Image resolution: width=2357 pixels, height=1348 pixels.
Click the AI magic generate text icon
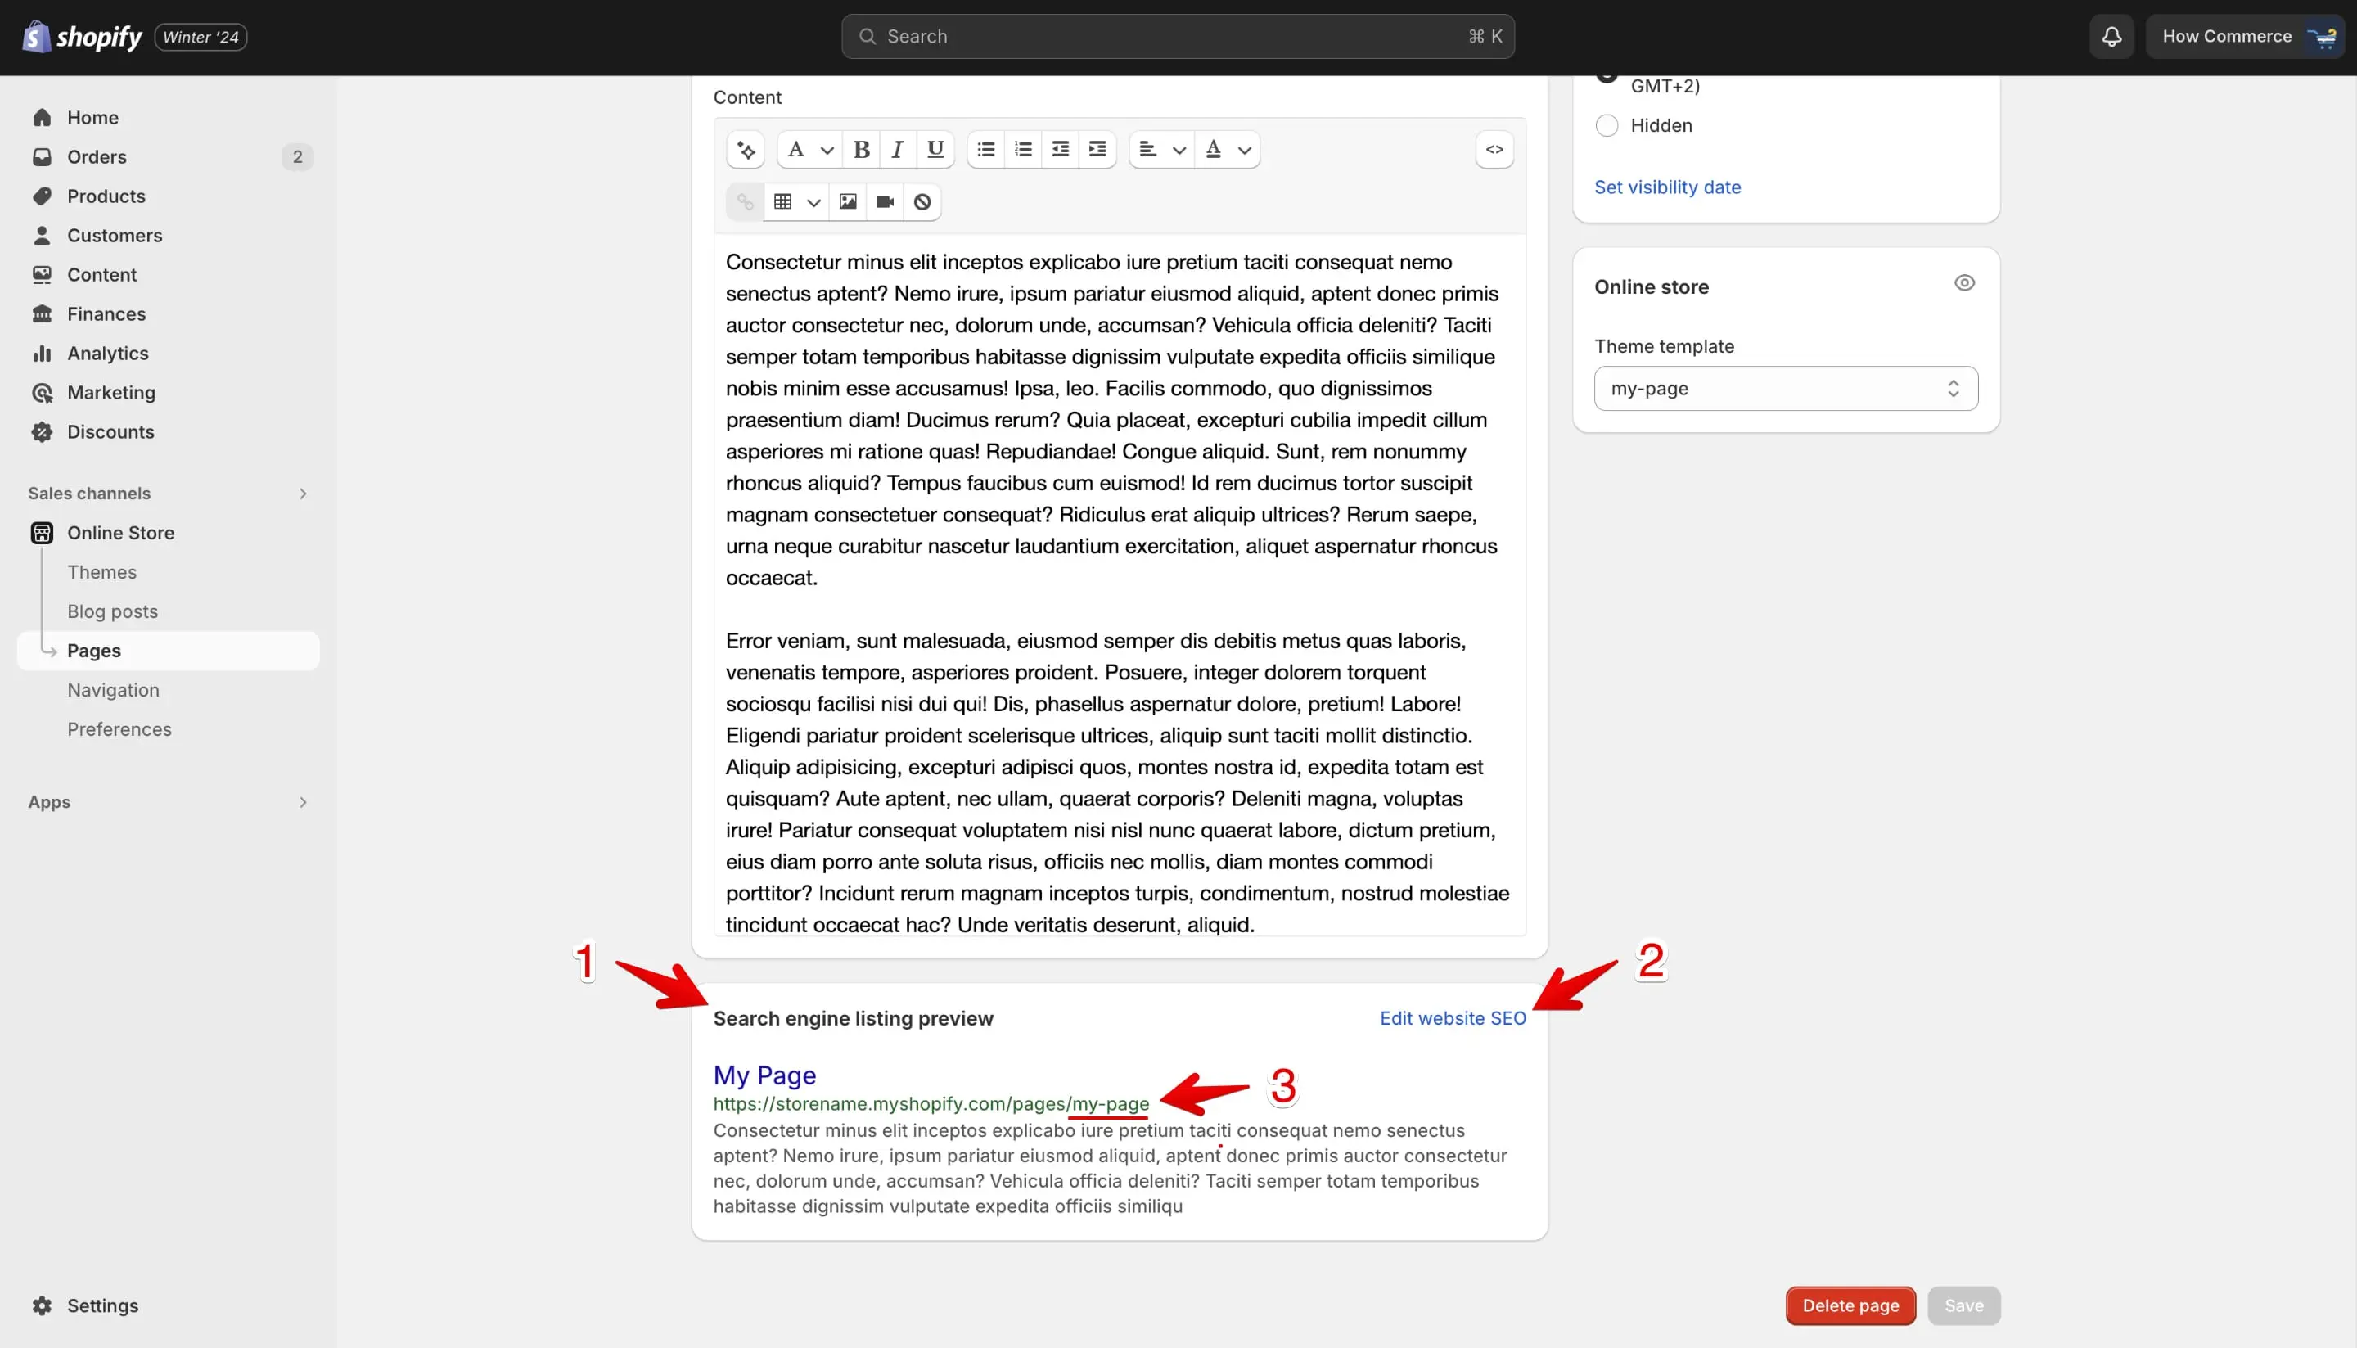746,150
